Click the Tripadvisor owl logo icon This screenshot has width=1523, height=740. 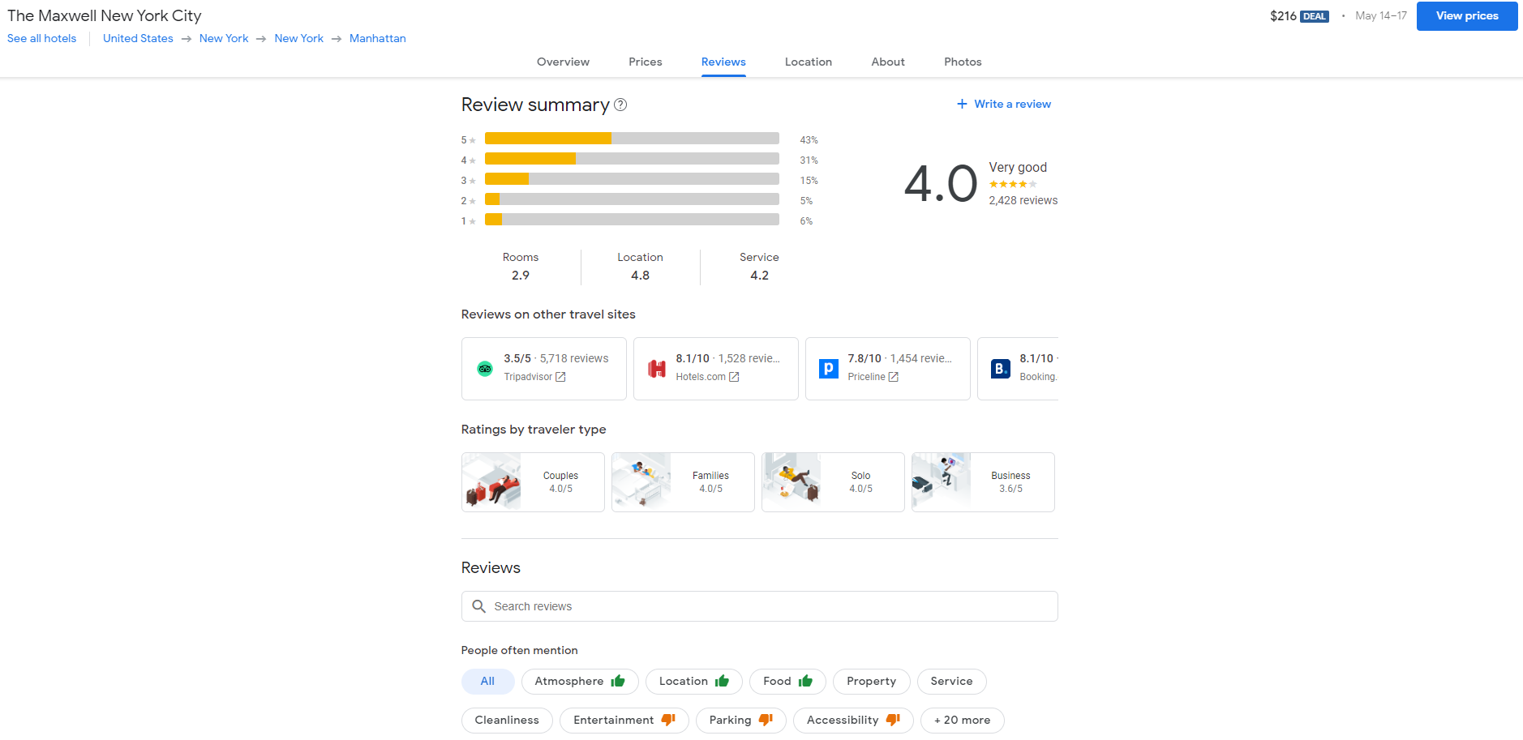485,369
